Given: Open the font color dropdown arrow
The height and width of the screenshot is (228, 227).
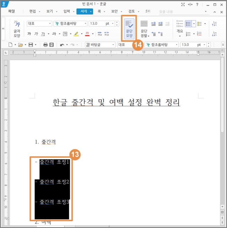Looking at the screenshot, I should pos(93,34).
